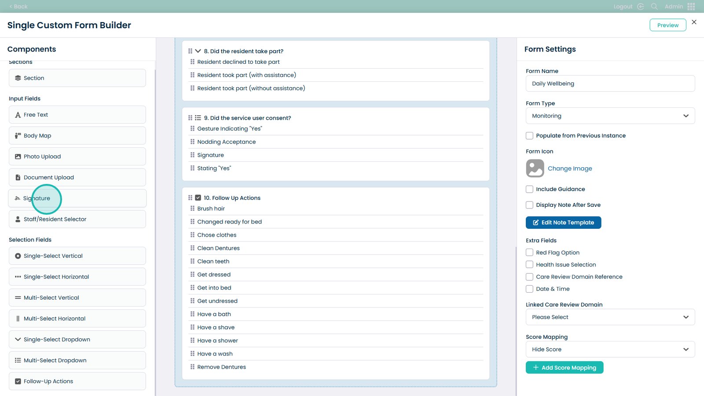The height and width of the screenshot is (396, 704).
Task: Click the components panel scrollbar
Action: click(155, 232)
